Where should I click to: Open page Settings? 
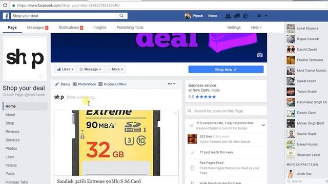pyautogui.click(x=234, y=28)
